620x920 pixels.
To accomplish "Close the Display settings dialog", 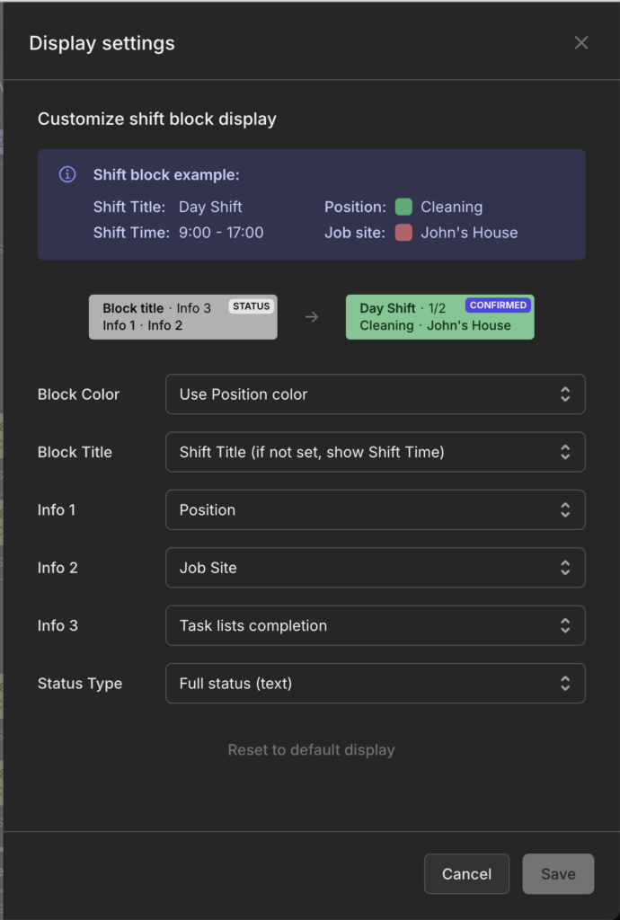I will 580,43.
